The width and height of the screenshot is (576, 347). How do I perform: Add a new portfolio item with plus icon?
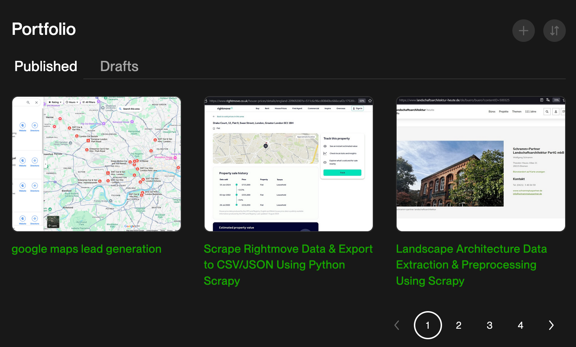pos(523,31)
